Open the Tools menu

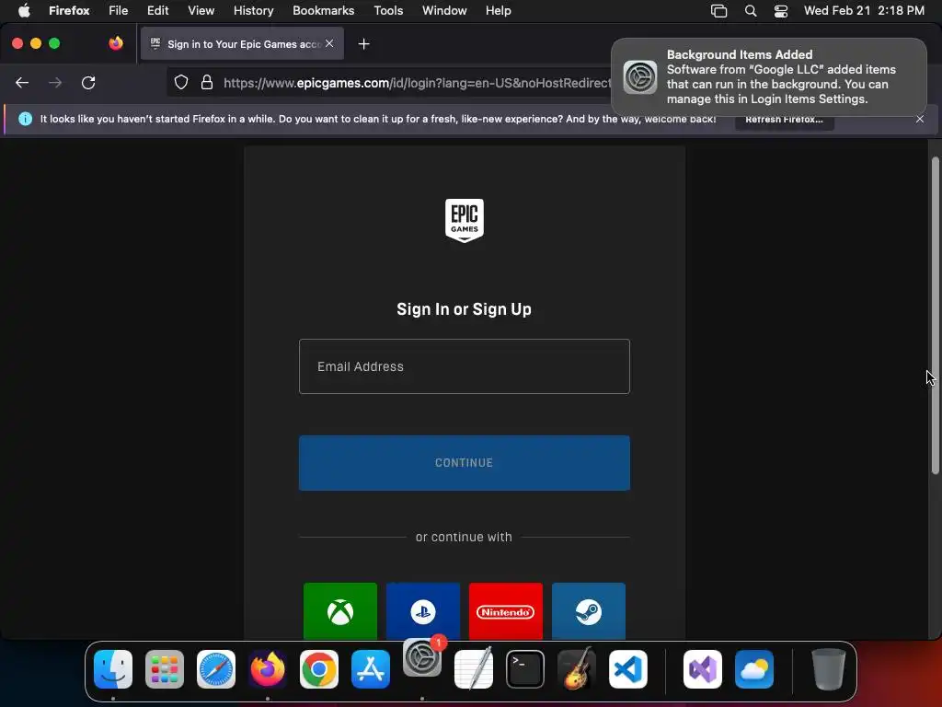pyautogui.click(x=388, y=11)
